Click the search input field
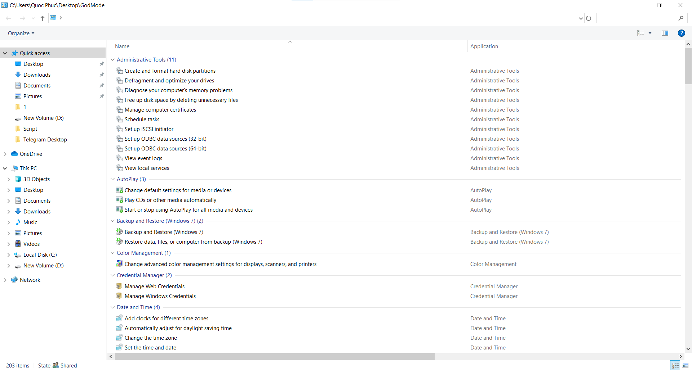Viewport: 692px width, 370px height. (x=637, y=18)
